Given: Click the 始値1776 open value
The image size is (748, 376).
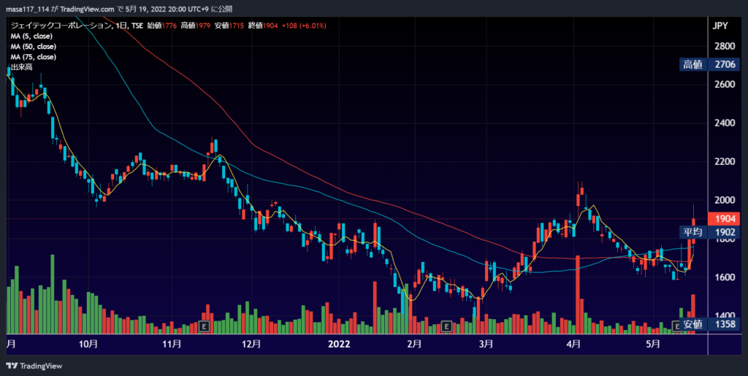Looking at the screenshot, I should pos(163,26).
